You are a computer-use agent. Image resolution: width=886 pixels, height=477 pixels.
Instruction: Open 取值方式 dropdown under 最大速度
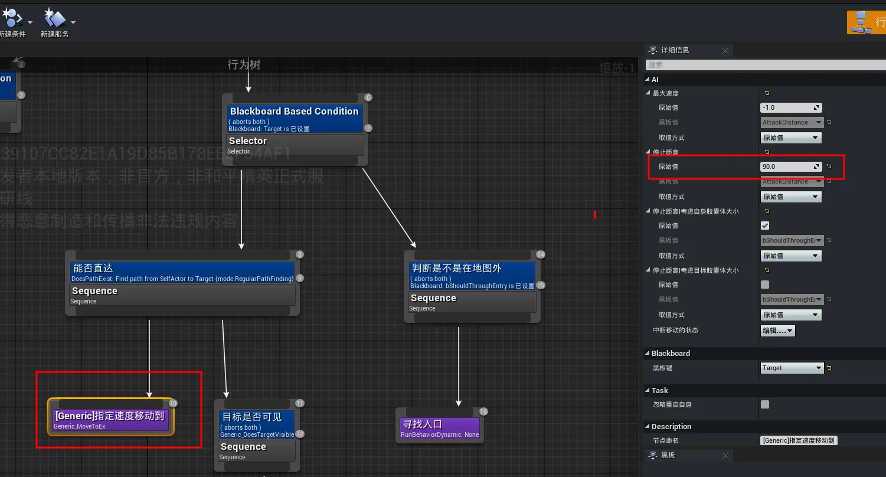pyautogui.click(x=791, y=138)
